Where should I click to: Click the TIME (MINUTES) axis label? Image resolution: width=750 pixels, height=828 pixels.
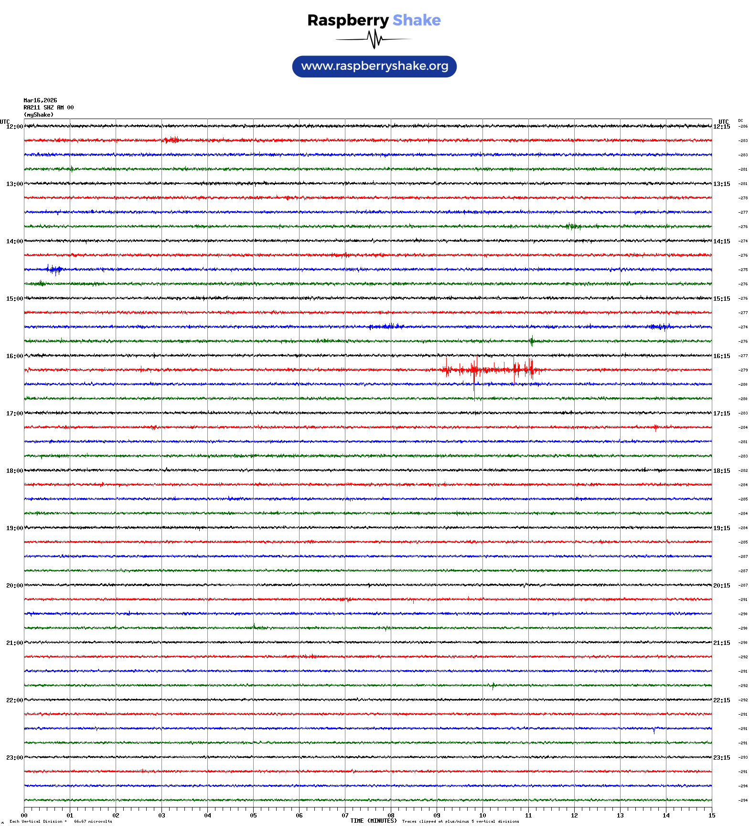click(x=373, y=821)
